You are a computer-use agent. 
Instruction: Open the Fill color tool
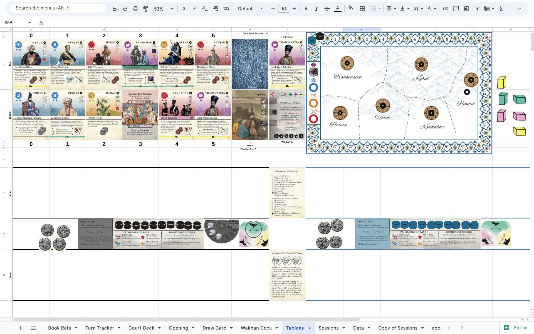[x=351, y=9]
